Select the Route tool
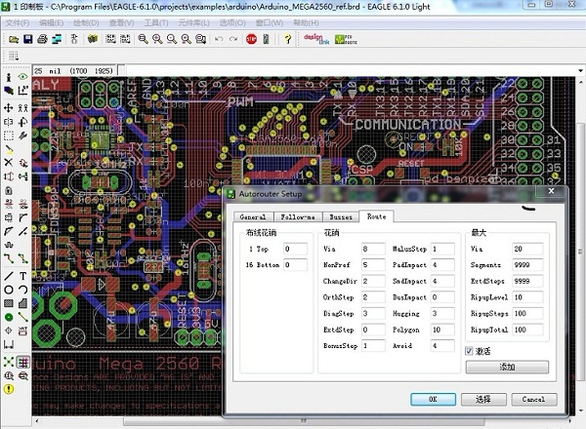Viewport: 586px width, 429px height. (x=9, y=258)
